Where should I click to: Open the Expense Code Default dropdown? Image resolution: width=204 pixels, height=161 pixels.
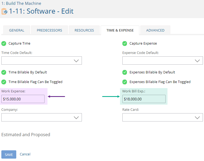[x=162, y=60]
